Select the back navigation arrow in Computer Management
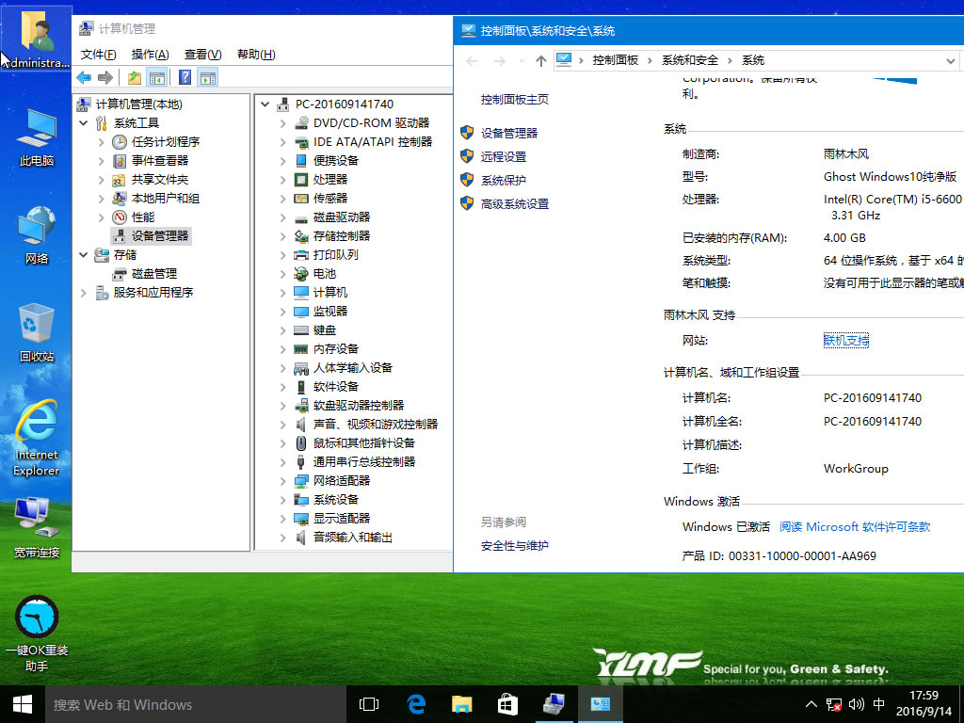The height and width of the screenshot is (723, 964). pos(83,77)
